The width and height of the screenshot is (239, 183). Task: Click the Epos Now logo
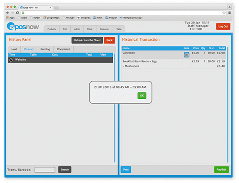tap(23, 26)
